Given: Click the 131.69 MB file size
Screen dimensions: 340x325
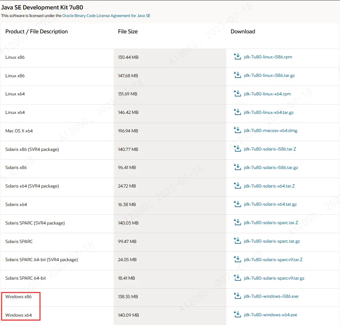Looking at the screenshot, I should [127, 94].
